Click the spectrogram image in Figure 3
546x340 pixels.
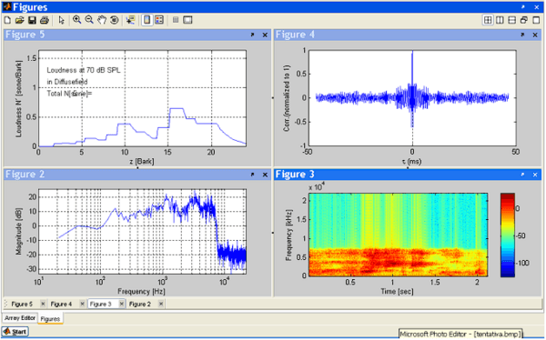coord(398,235)
